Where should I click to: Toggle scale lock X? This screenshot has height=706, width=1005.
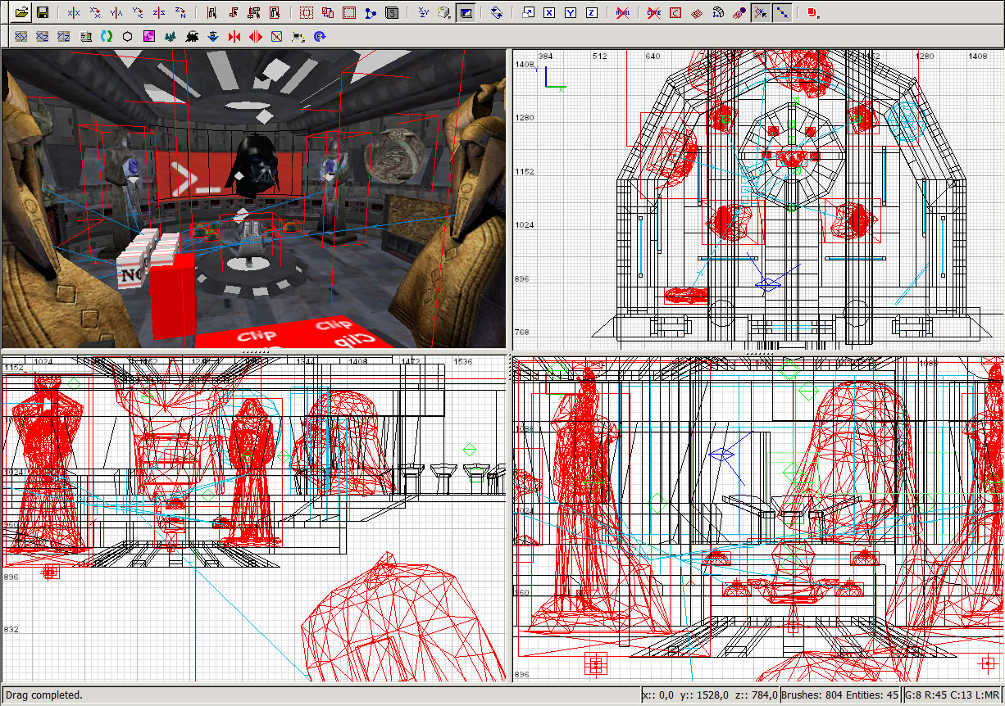coord(549,12)
